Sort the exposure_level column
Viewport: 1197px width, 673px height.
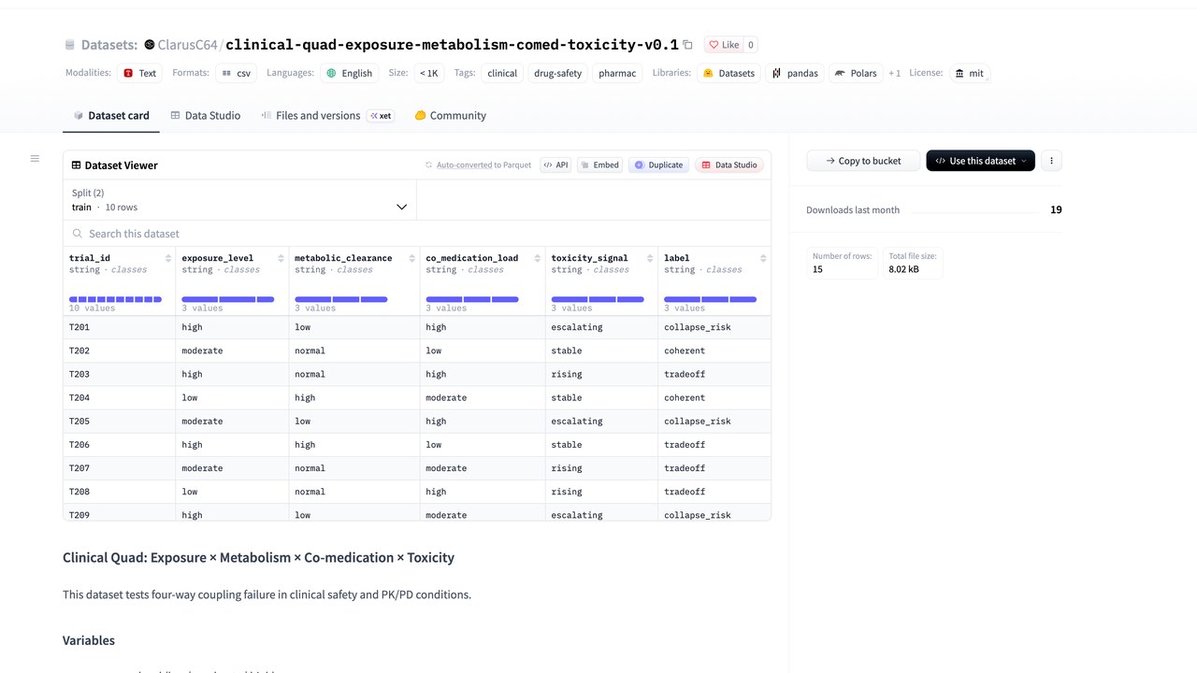click(x=281, y=258)
